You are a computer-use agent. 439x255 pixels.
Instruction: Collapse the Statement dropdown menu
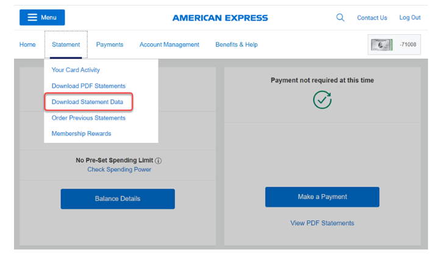coord(66,45)
